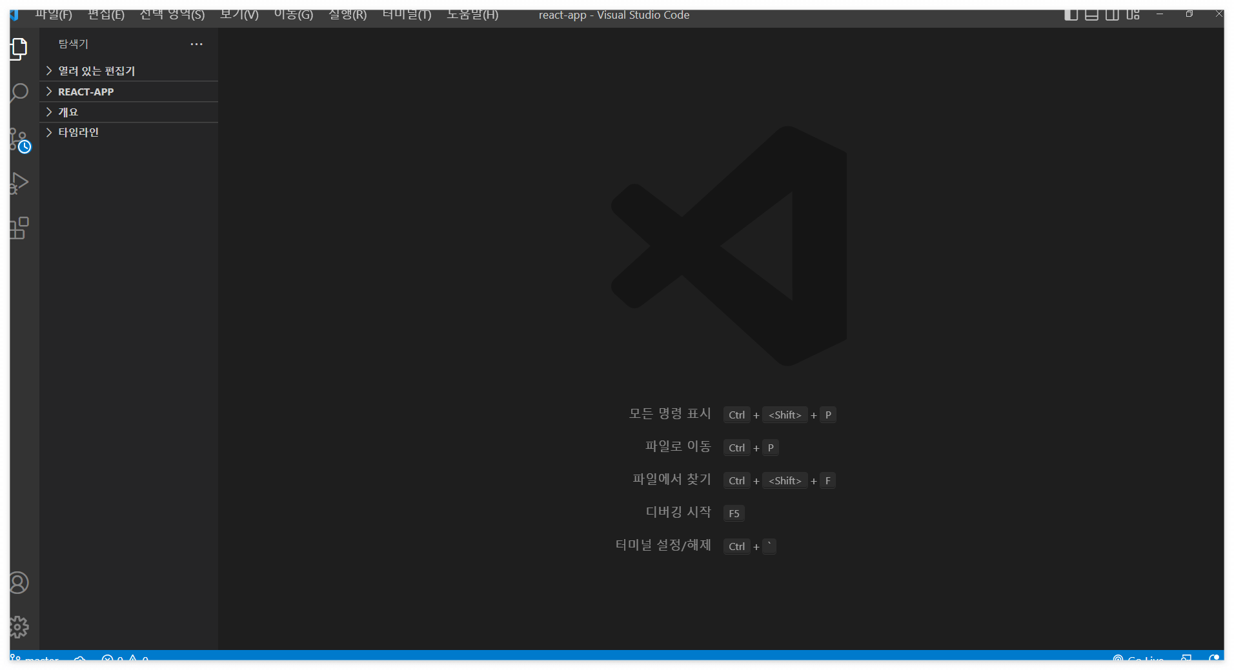Toggle the primary side bar visibility
The image size is (1234, 670).
coord(1071,14)
